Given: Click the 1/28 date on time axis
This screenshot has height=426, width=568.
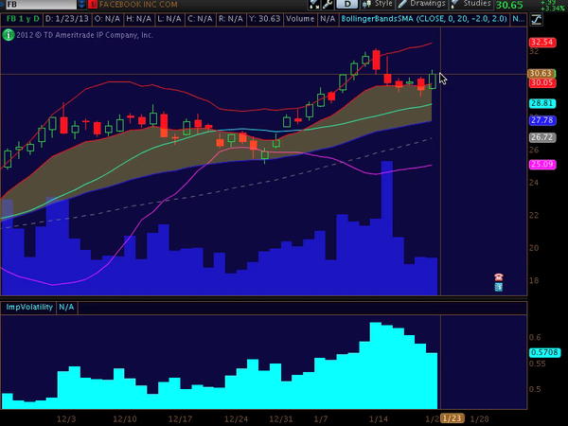Looking at the screenshot, I should click(x=479, y=419).
